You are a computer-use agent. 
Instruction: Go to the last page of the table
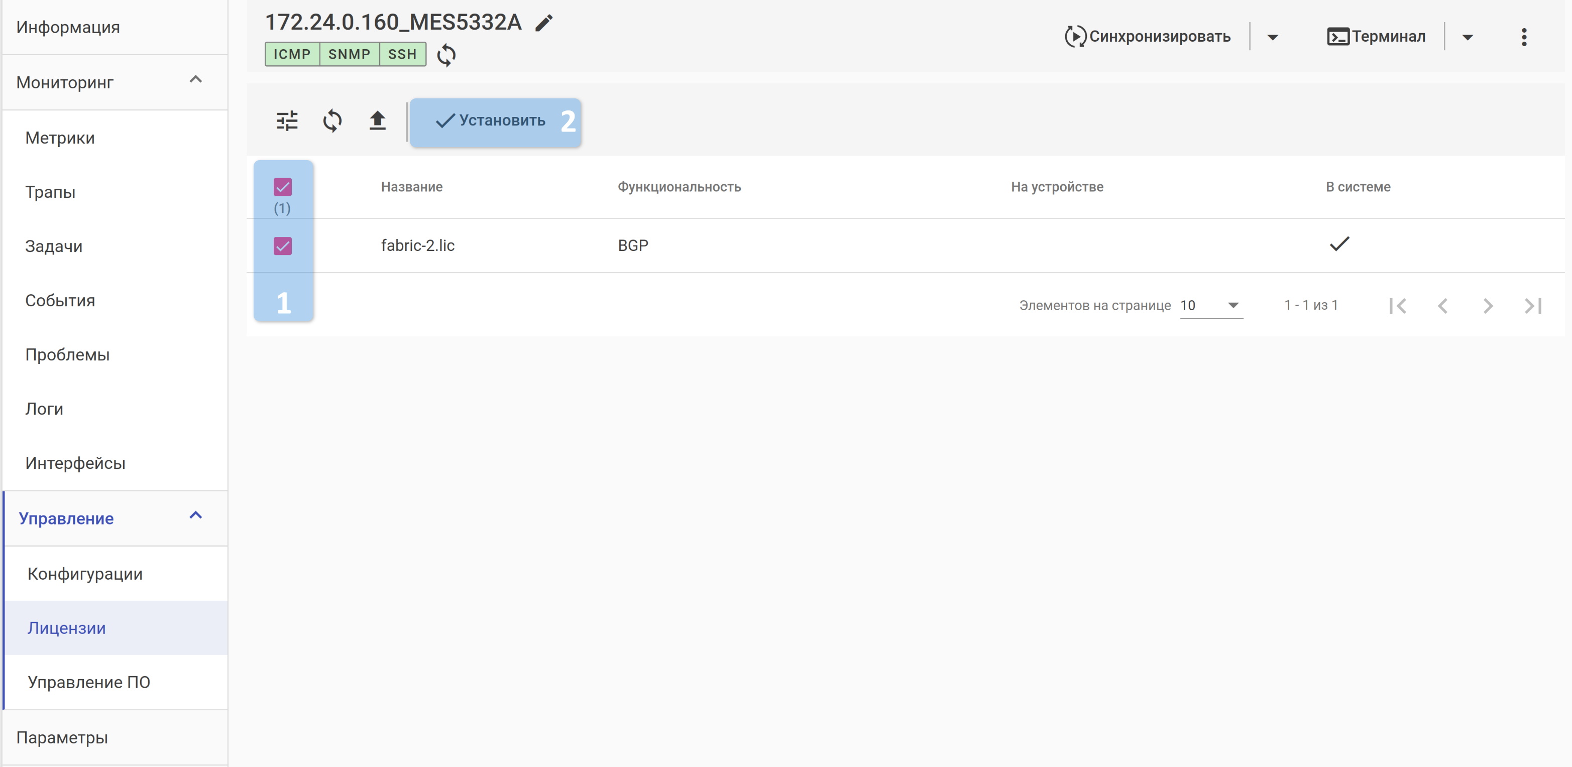1532,306
